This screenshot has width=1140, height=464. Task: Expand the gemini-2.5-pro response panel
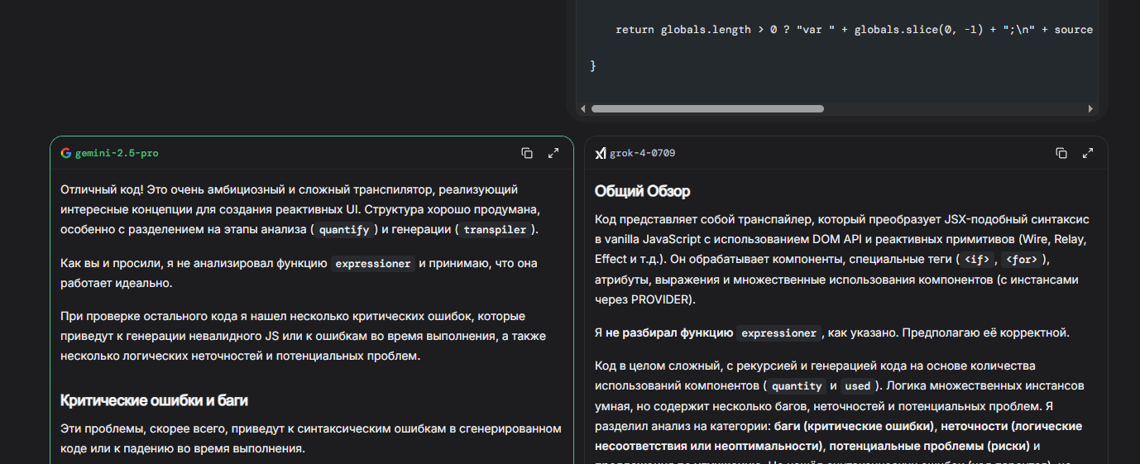point(553,153)
